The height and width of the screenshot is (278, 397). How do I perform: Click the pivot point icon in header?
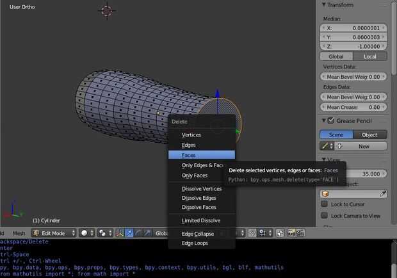(x=102, y=233)
